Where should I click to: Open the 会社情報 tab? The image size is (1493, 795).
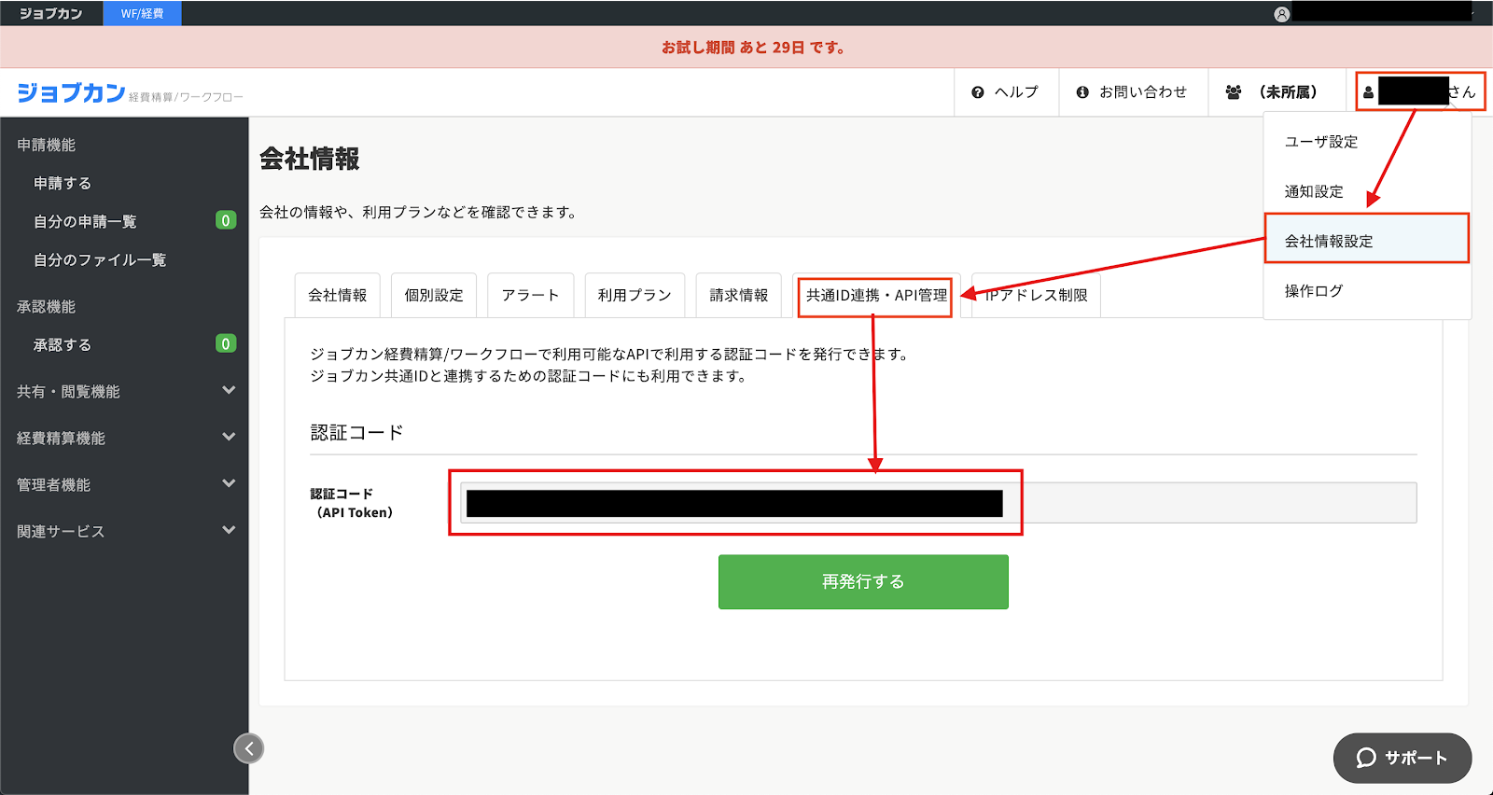coord(338,295)
